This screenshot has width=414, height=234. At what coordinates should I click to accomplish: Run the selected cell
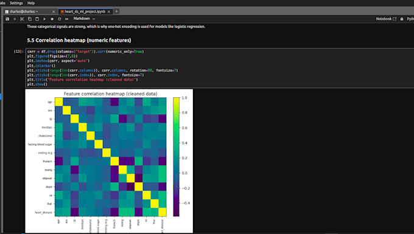pos(44,19)
